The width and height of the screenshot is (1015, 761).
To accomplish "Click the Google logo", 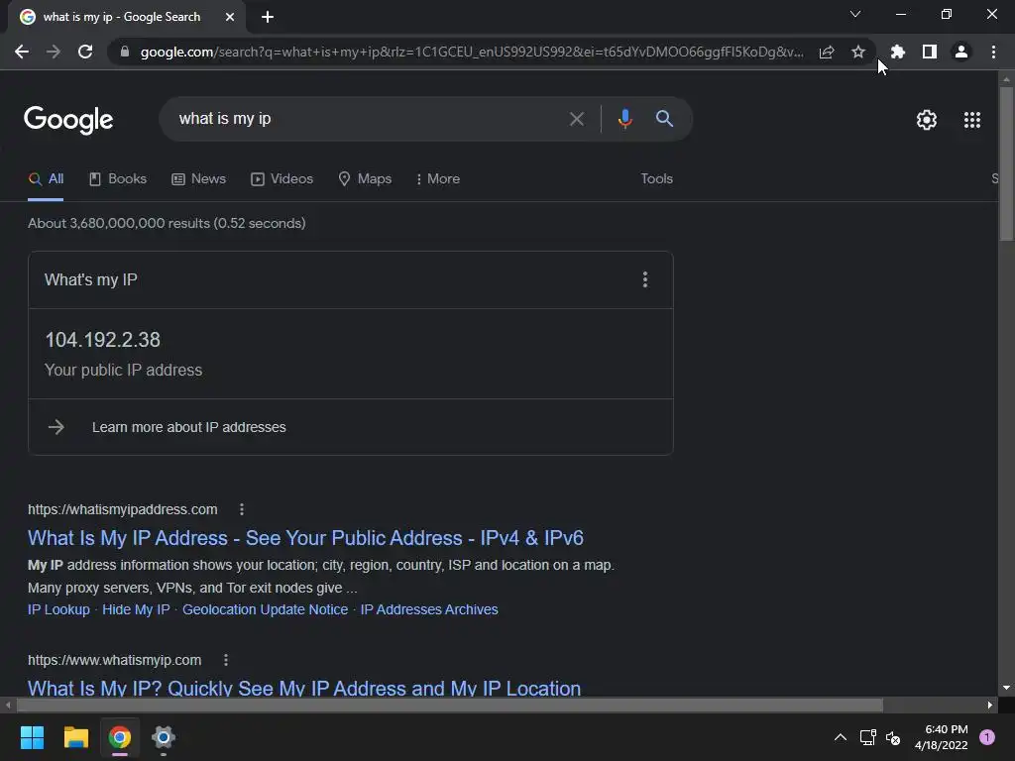I will (68, 120).
